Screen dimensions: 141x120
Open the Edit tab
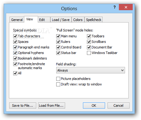[x=44, y=20]
